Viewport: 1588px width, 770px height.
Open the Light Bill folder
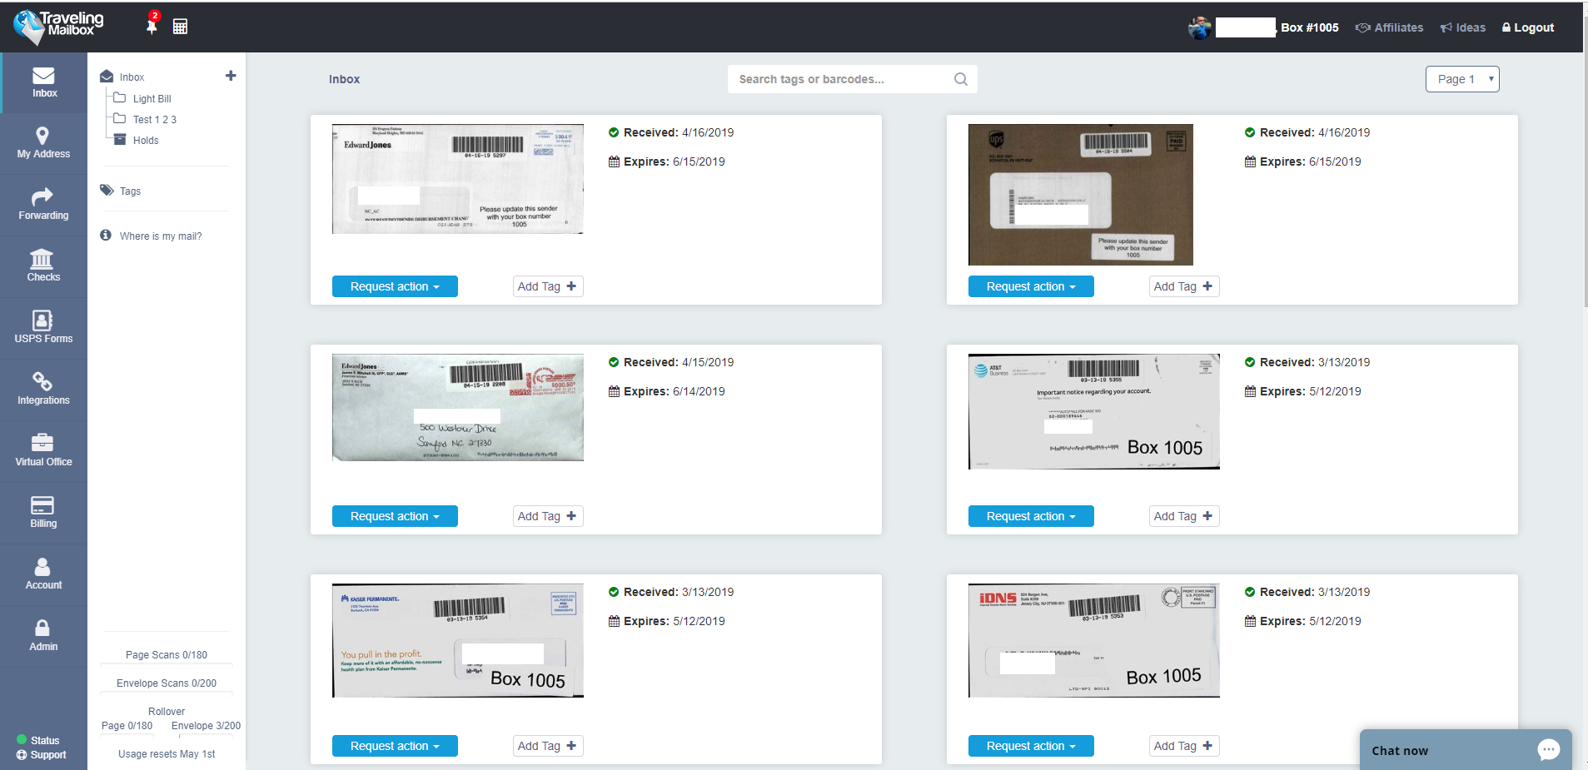(x=142, y=98)
